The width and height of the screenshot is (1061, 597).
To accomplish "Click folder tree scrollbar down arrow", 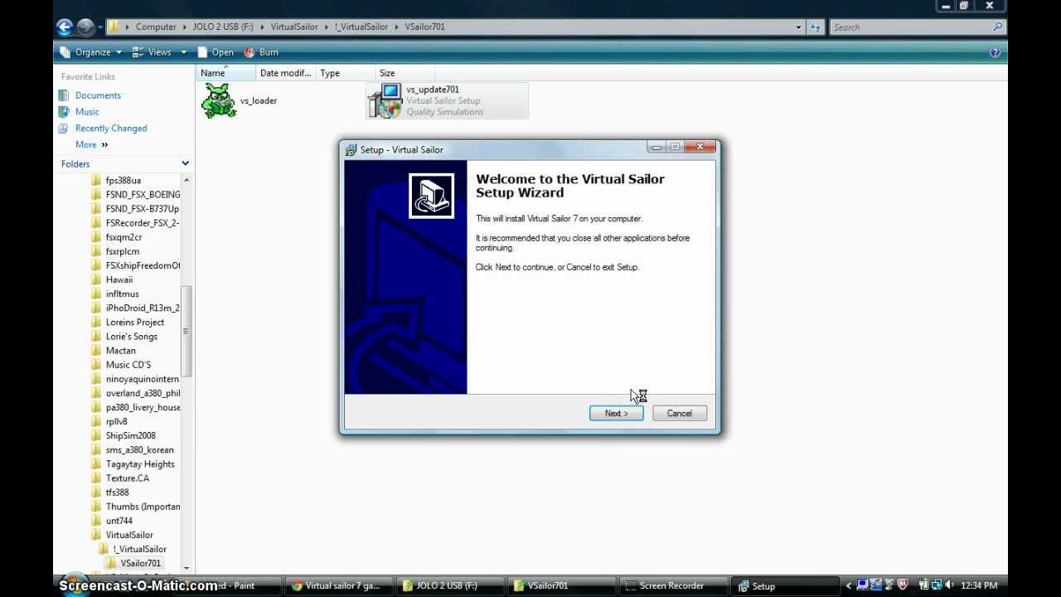I will point(187,568).
